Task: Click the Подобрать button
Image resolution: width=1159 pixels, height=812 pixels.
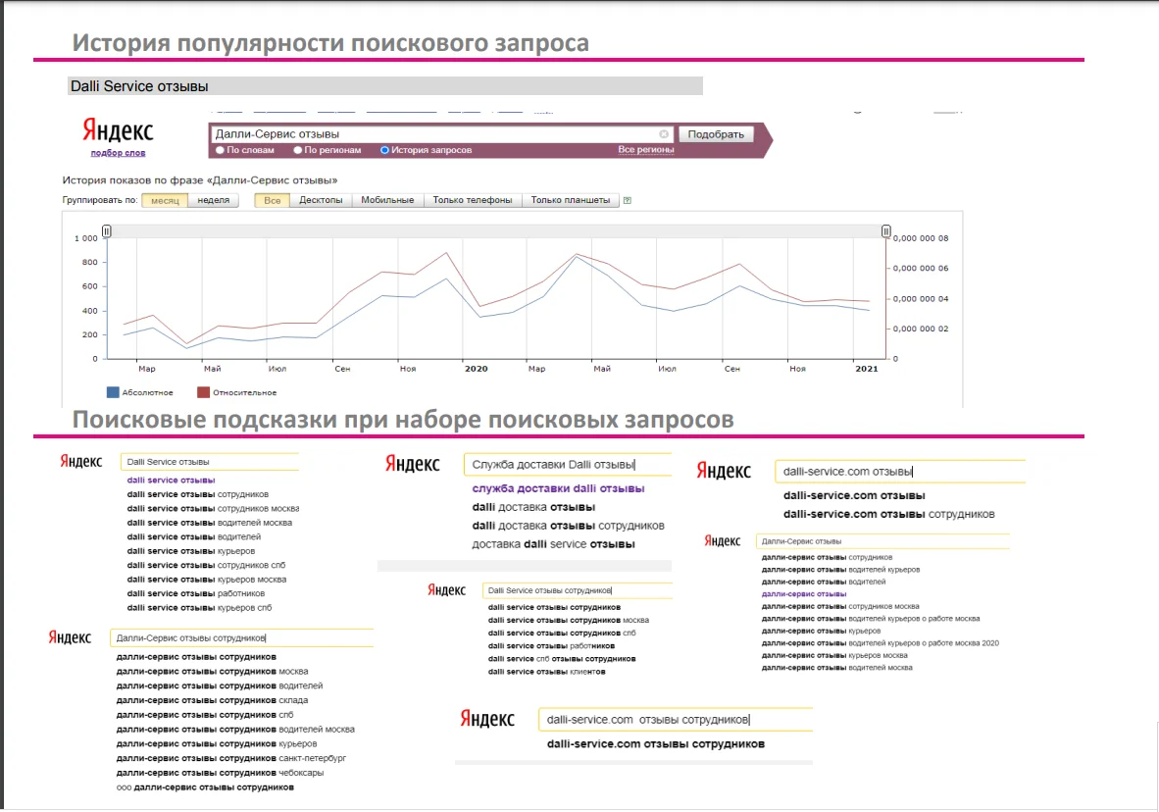Action: click(x=716, y=133)
